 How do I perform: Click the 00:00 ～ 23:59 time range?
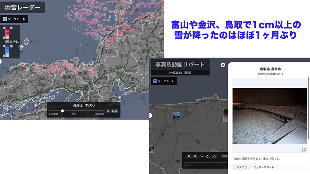click(x=201, y=156)
